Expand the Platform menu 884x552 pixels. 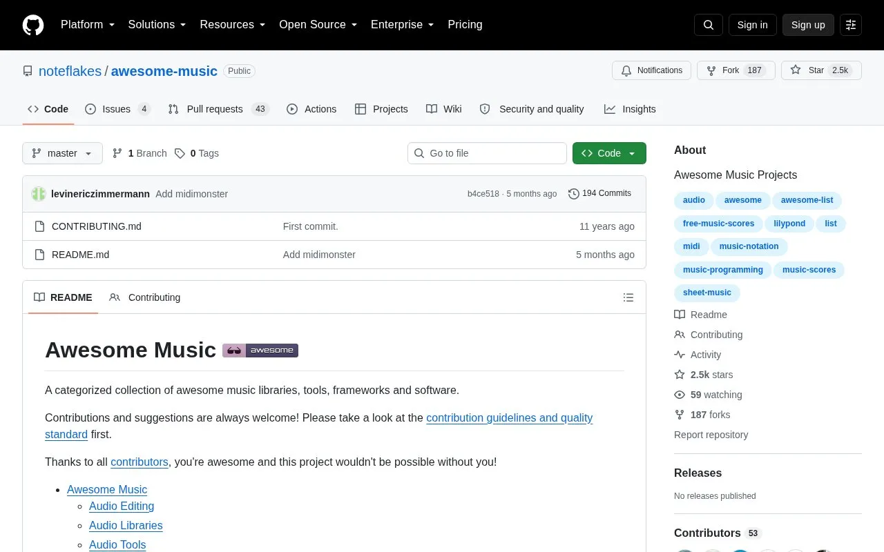pos(88,25)
